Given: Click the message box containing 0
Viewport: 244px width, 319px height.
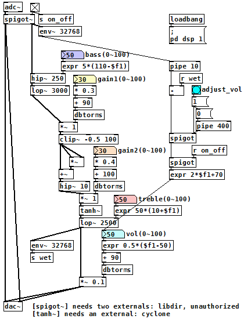Looking at the screenshot, I should [x=204, y=114].
